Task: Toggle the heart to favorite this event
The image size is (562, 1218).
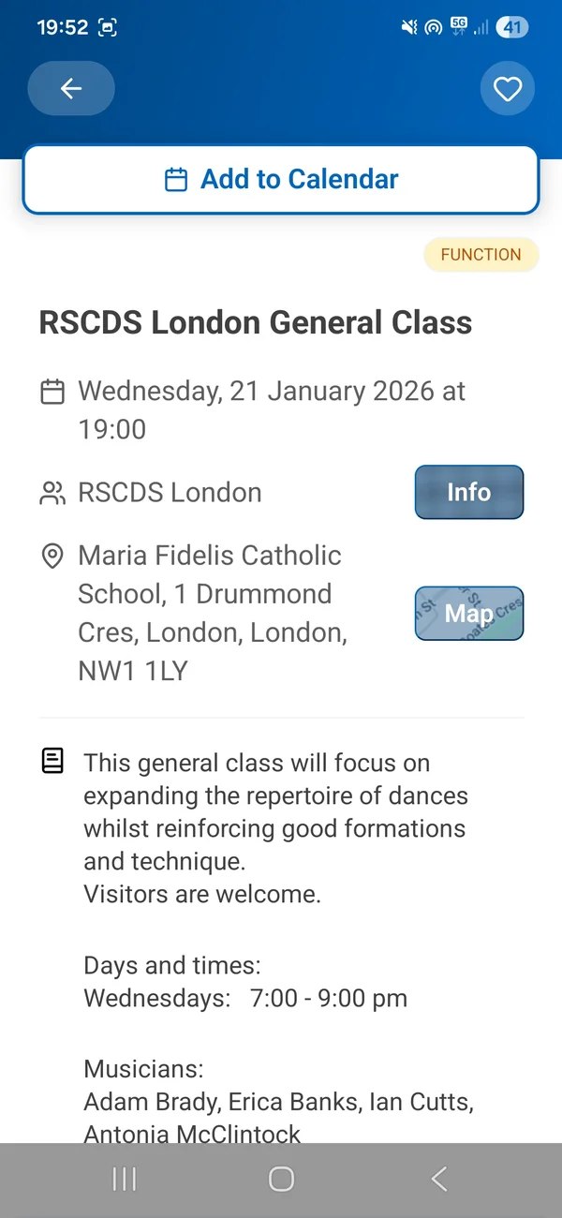Action: pos(508,88)
